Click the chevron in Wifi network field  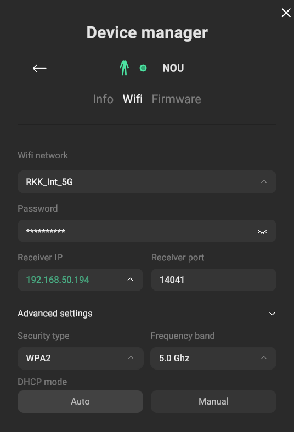264,181
